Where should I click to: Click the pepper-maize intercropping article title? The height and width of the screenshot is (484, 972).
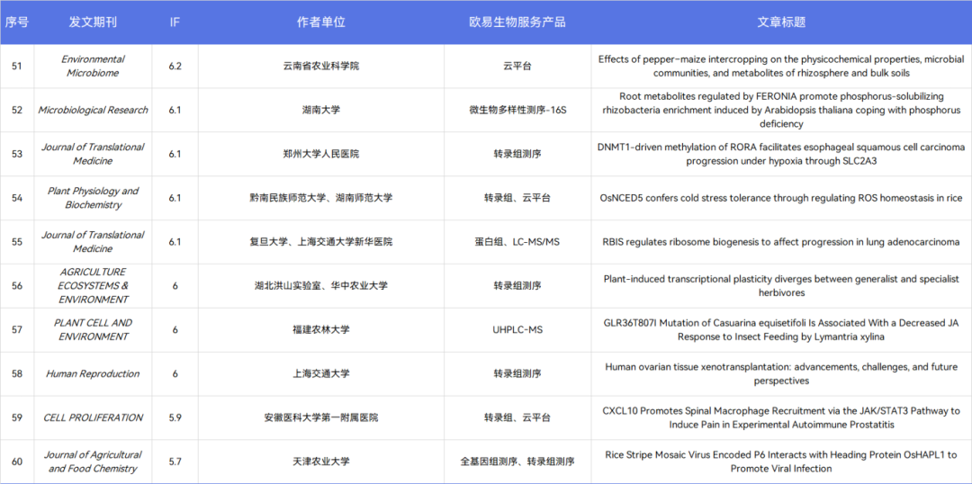tap(782, 66)
